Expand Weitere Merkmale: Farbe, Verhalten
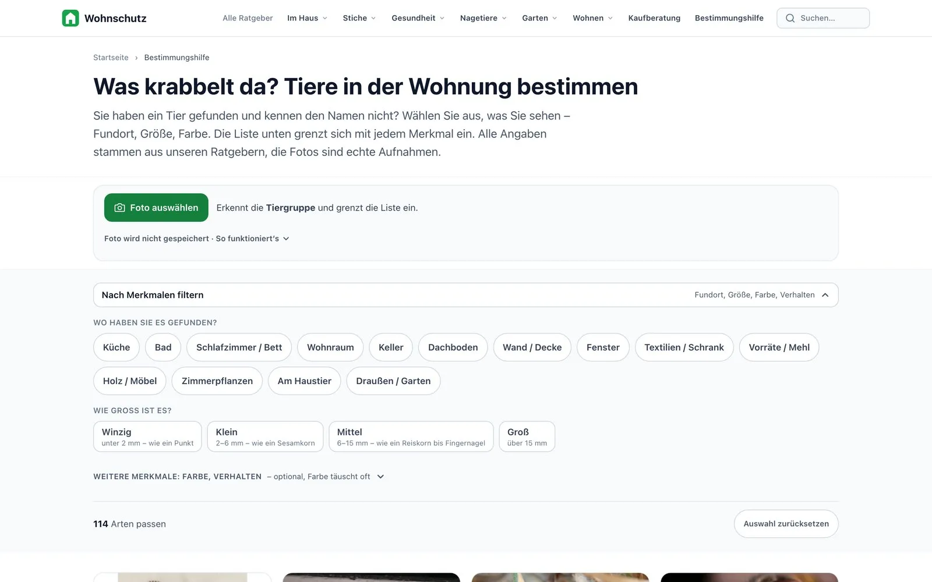The width and height of the screenshot is (932, 582). (239, 477)
